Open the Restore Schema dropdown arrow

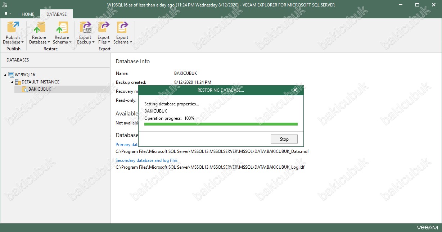point(70,42)
